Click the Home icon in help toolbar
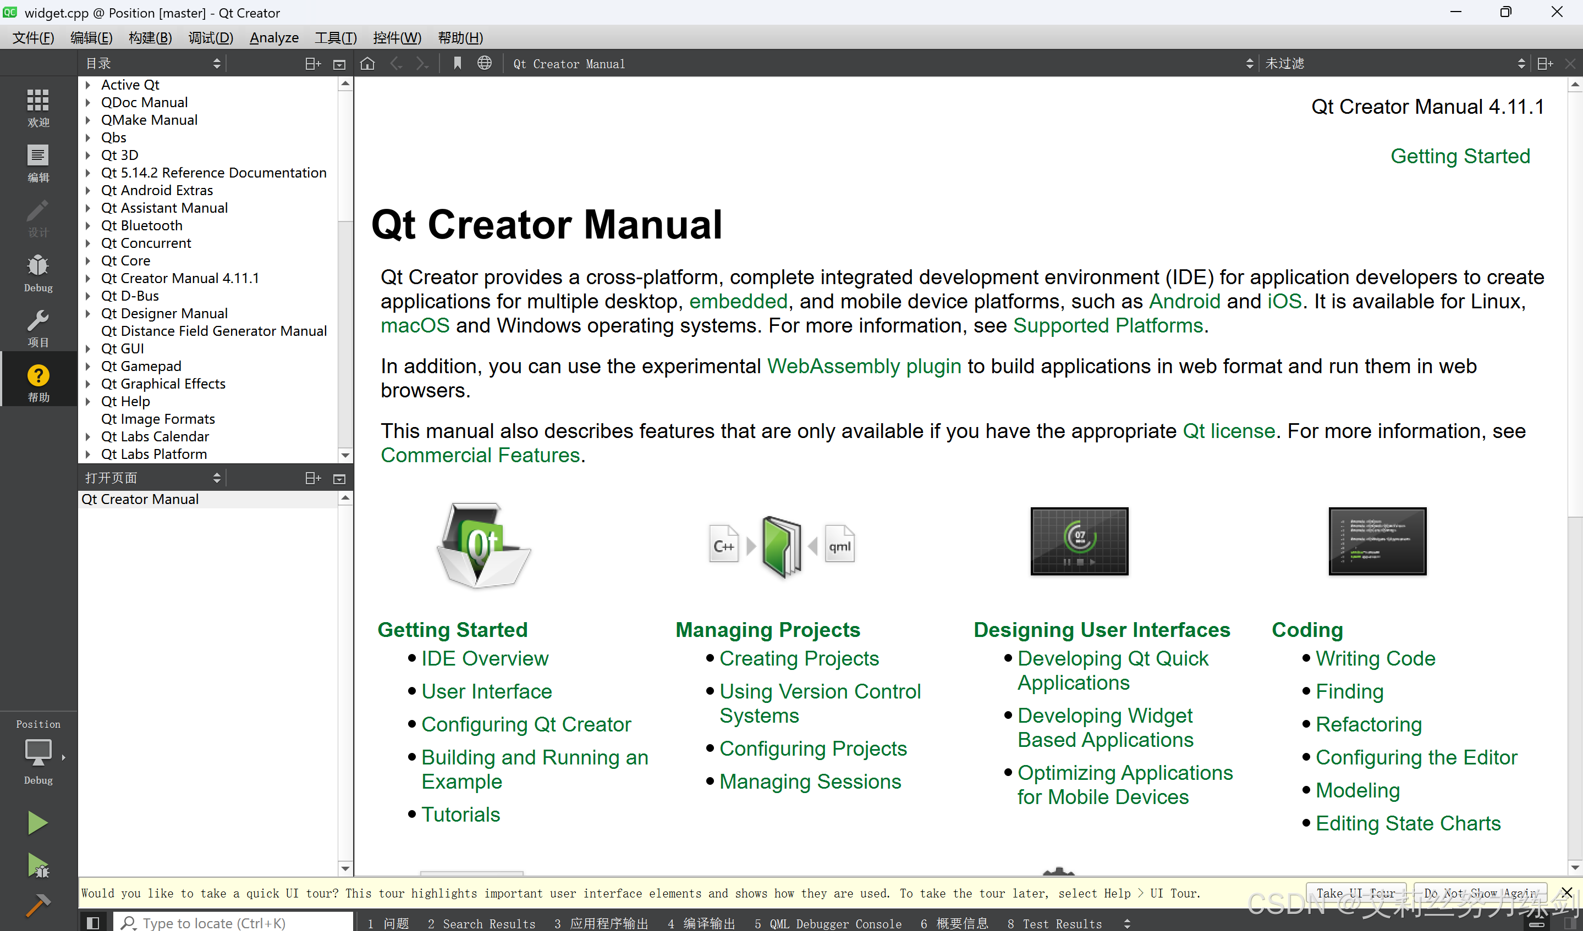The width and height of the screenshot is (1583, 931). (367, 63)
